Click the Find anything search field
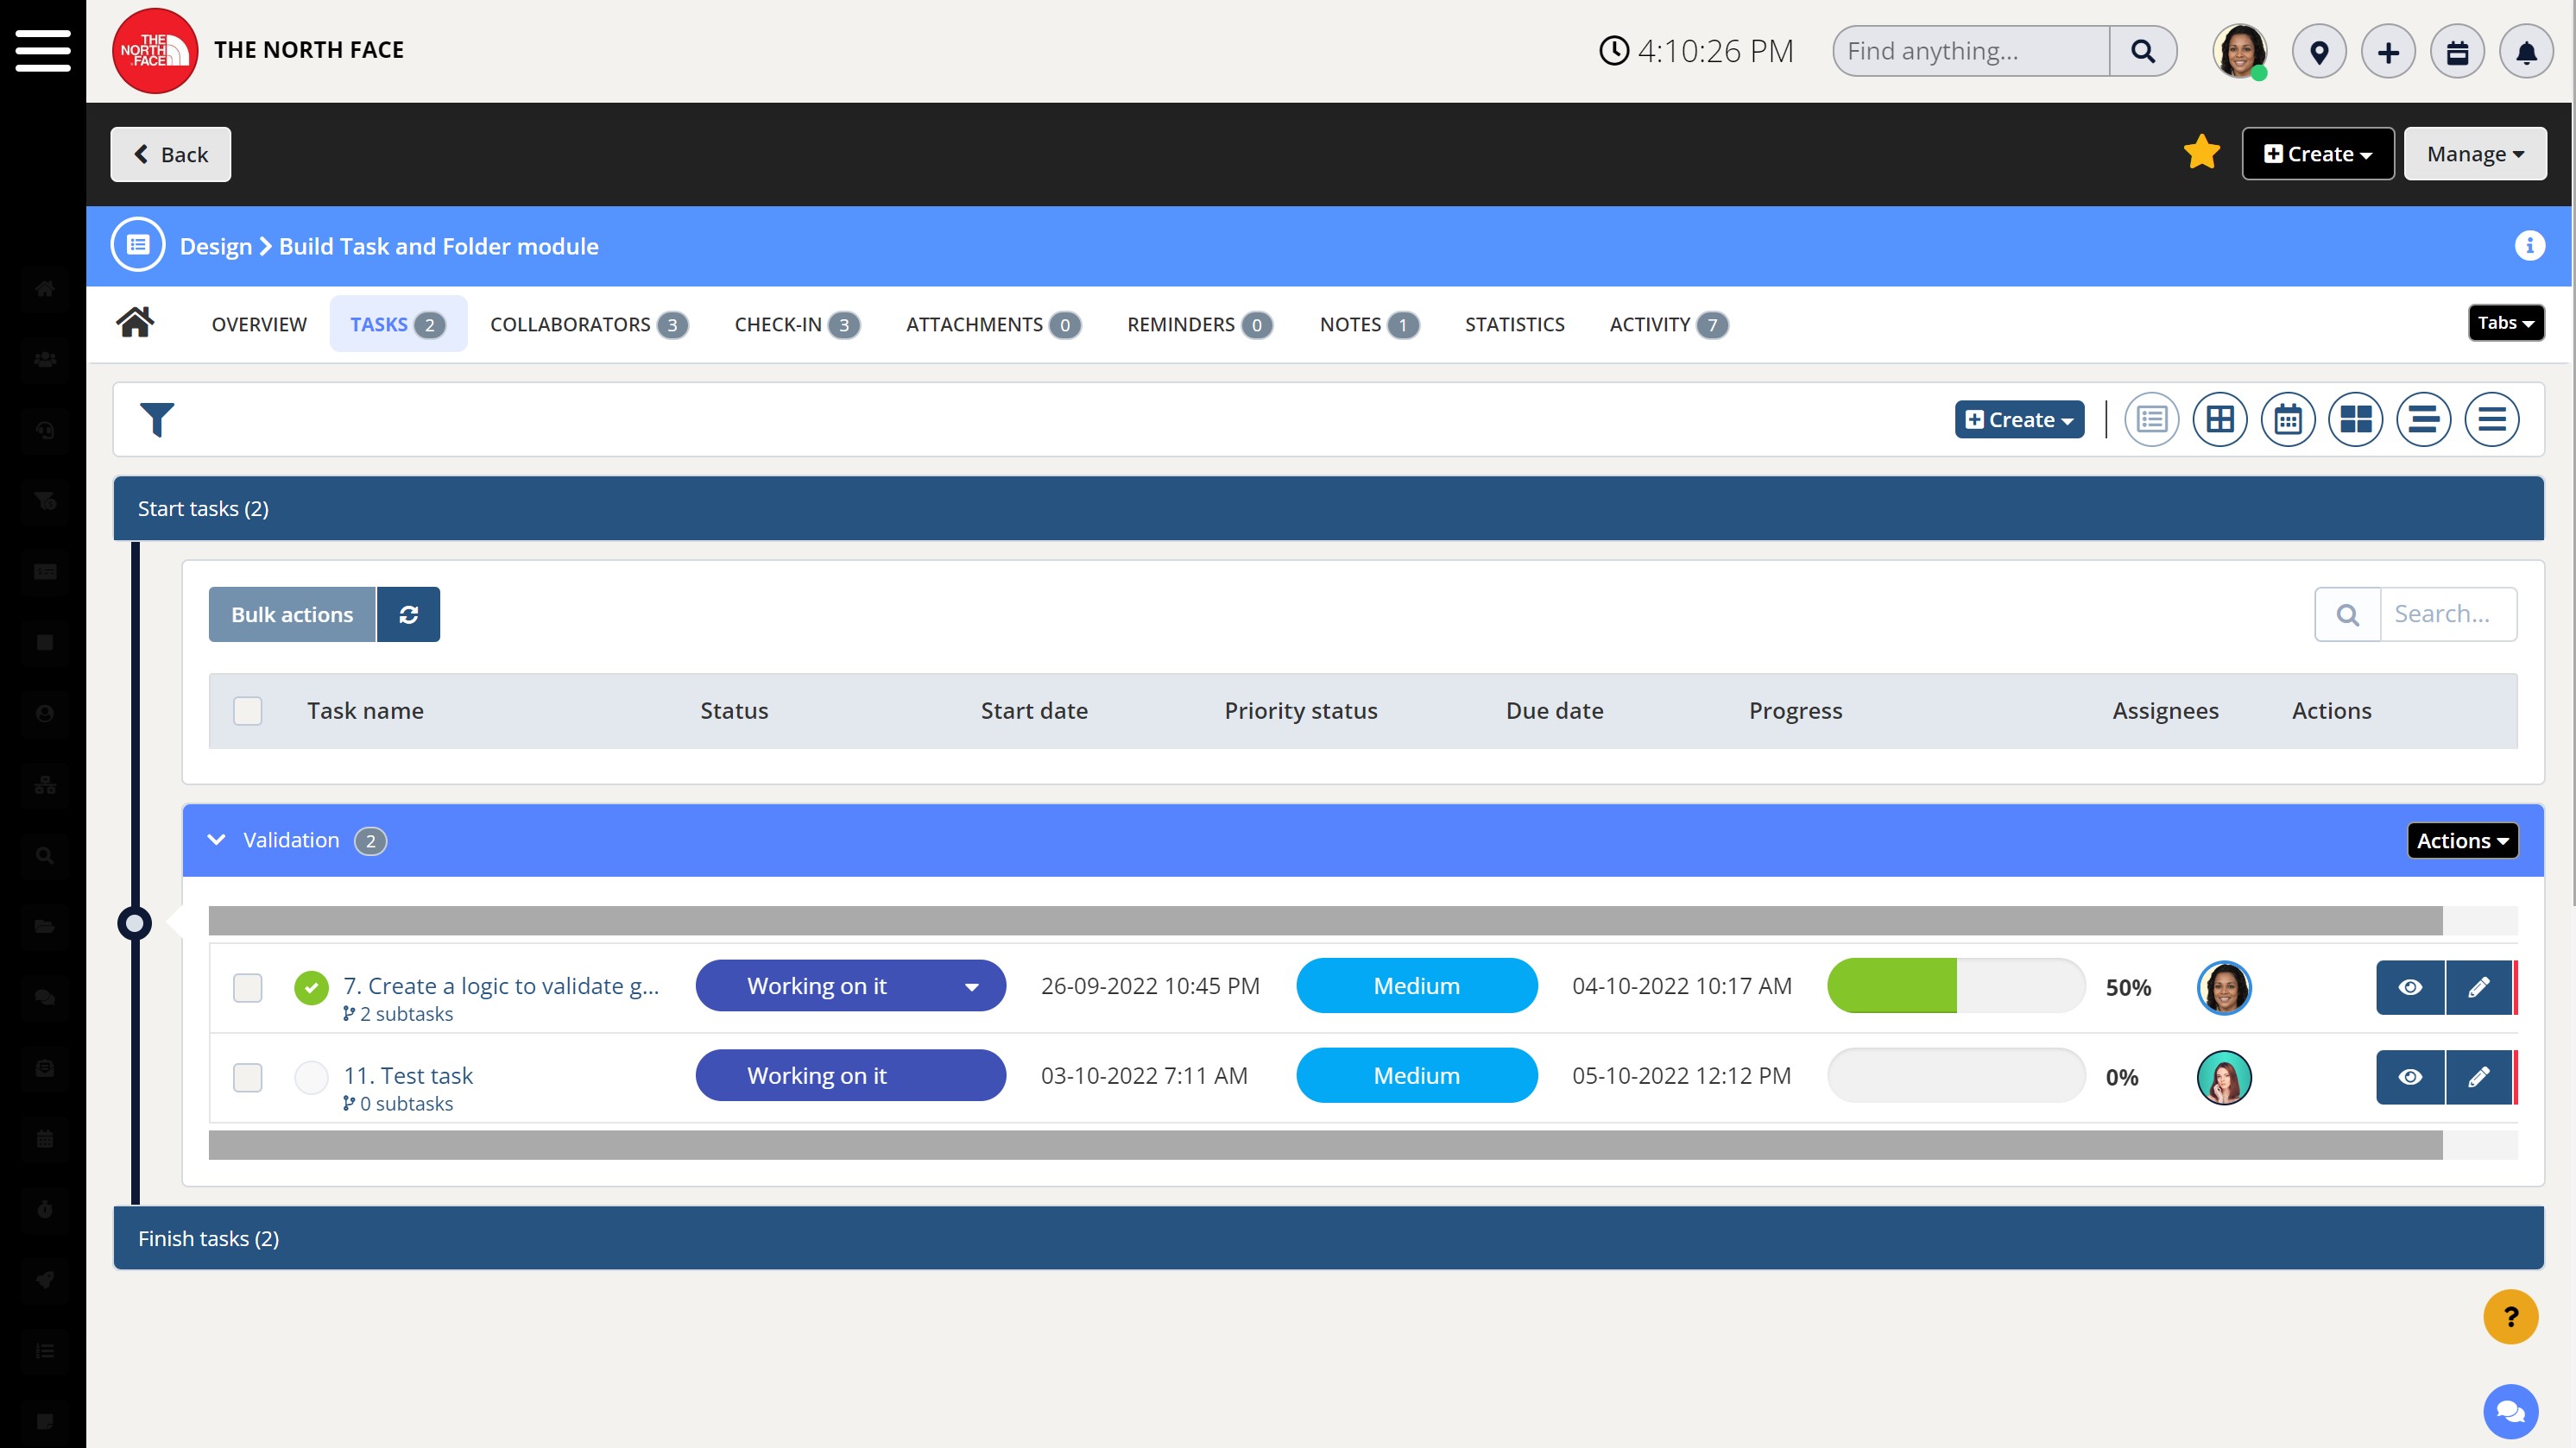 pyautogui.click(x=1970, y=51)
